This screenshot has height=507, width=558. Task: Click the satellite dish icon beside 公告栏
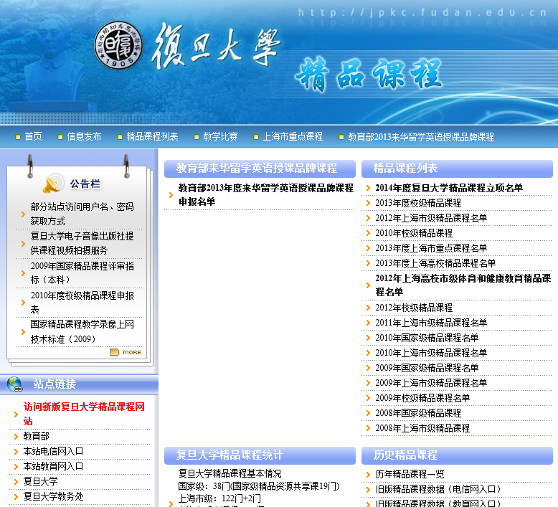tap(53, 183)
